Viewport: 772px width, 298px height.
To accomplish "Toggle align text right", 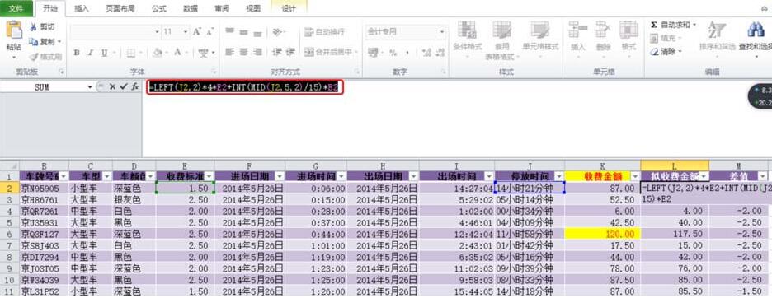I will coord(257,52).
